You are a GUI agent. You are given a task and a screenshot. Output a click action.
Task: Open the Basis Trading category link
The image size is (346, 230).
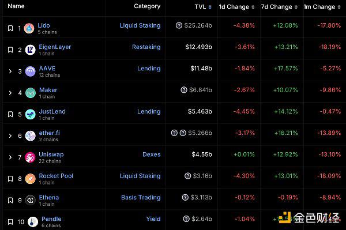[141, 197]
